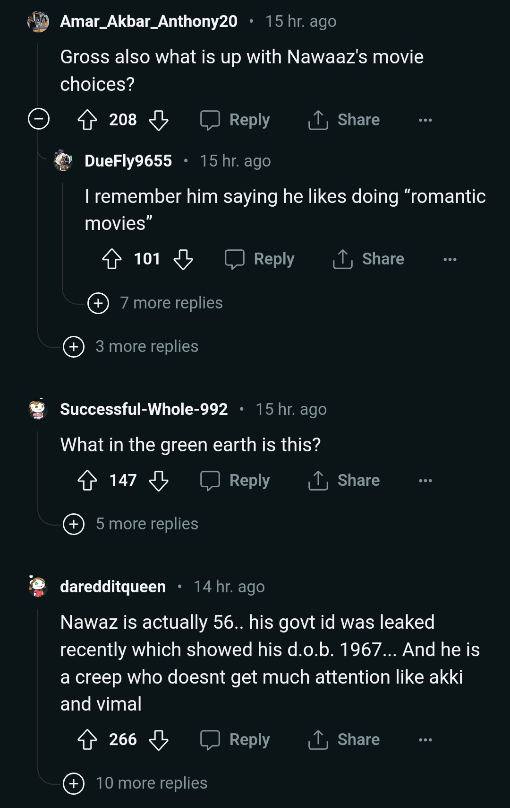
Task: Open more options on daredditqueen's comment
Action: click(425, 739)
